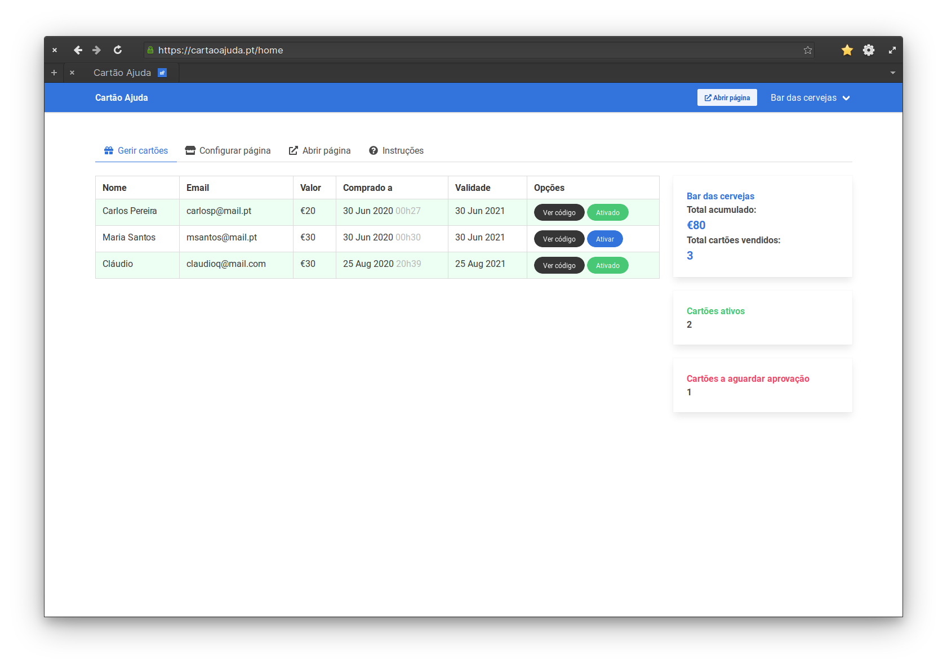Click the browser forward arrow
Screen dimensions: 947x669
tap(97, 50)
